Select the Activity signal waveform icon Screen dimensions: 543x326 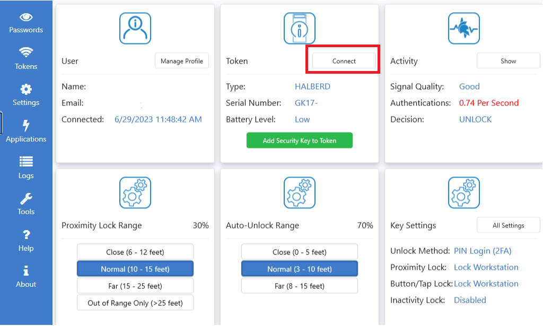(x=464, y=28)
